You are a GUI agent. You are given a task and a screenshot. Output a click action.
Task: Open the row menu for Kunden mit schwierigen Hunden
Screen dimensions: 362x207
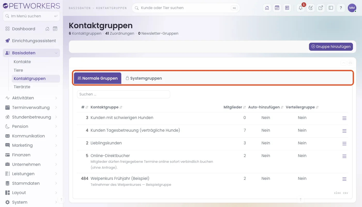344,118
